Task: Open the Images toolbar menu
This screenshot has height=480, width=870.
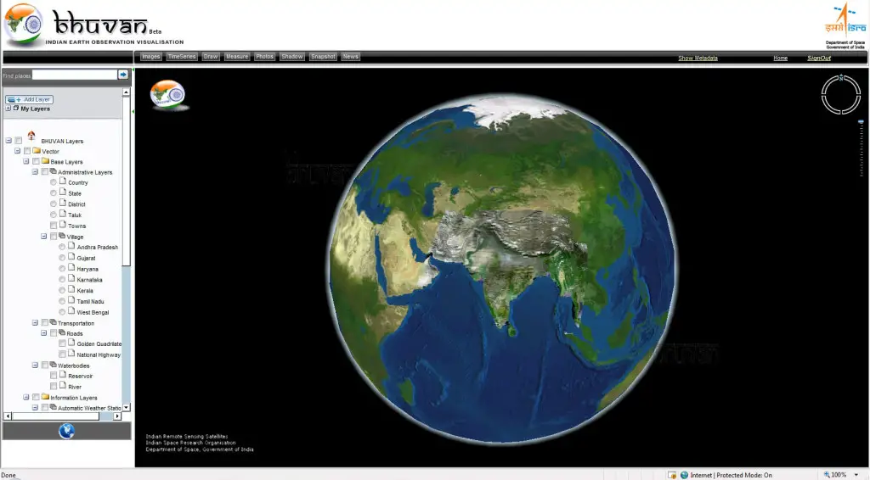Action: tap(150, 57)
